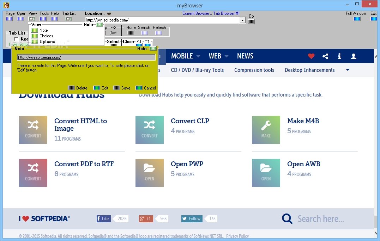Click the Open menu button

20,19
